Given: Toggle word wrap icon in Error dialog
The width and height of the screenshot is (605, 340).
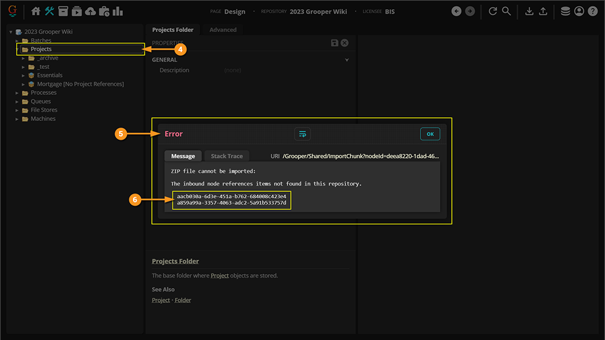Looking at the screenshot, I should click(302, 134).
